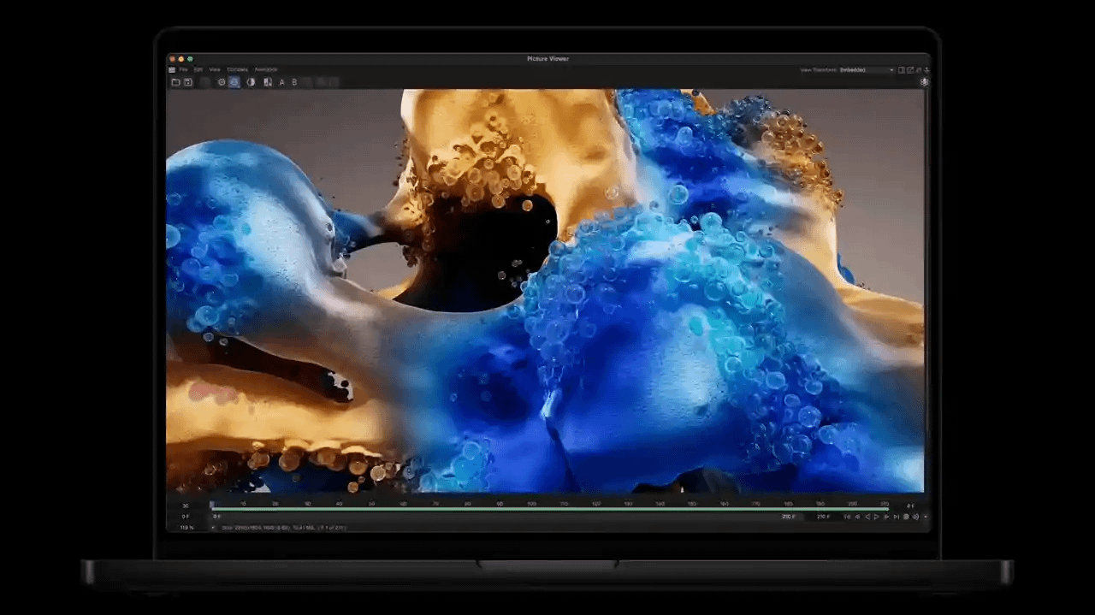The image size is (1095, 615).
Task: Click the green timeline range bar
Action: click(552, 509)
